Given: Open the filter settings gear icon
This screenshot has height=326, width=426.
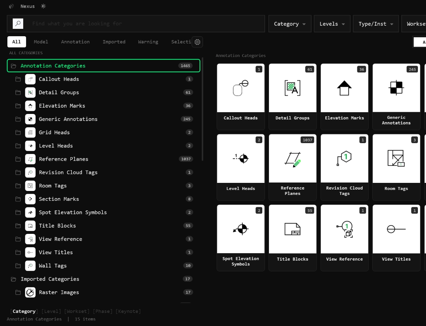Looking at the screenshot, I should 198,42.
